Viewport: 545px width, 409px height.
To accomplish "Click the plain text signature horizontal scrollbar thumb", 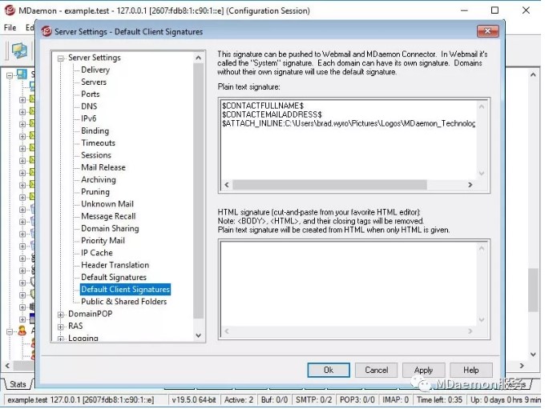I will (329, 185).
